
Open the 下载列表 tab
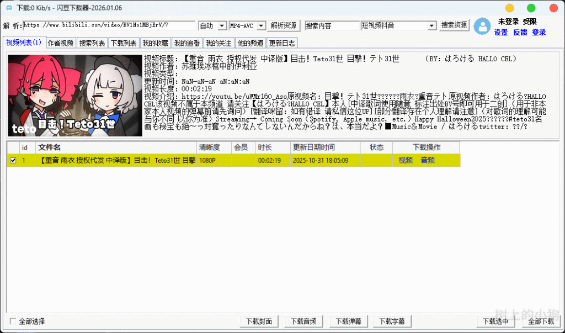124,43
